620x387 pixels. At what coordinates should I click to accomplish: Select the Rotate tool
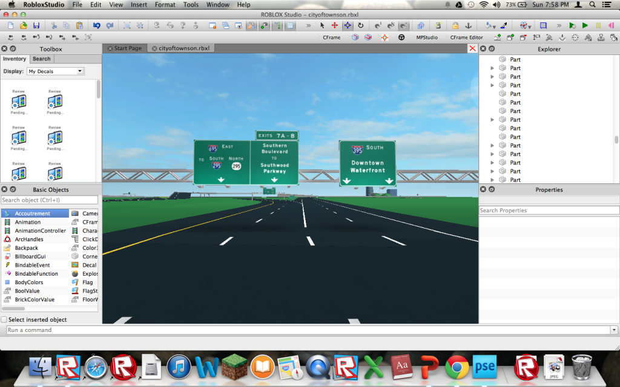point(361,25)
